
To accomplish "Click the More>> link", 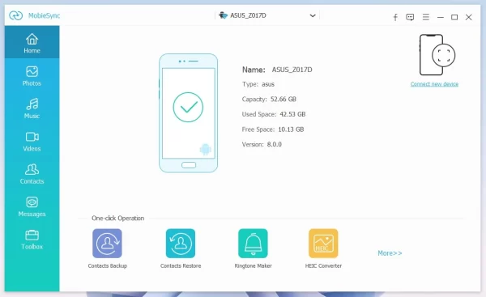I will 390,253.
